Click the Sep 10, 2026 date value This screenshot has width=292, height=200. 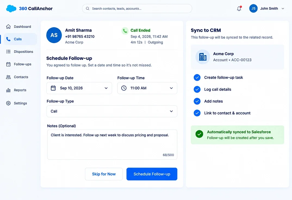click(x=71, y=88)
